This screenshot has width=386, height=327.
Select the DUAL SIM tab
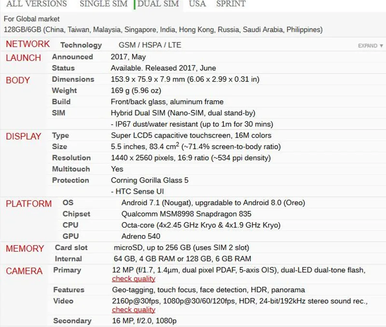[158, 4]
